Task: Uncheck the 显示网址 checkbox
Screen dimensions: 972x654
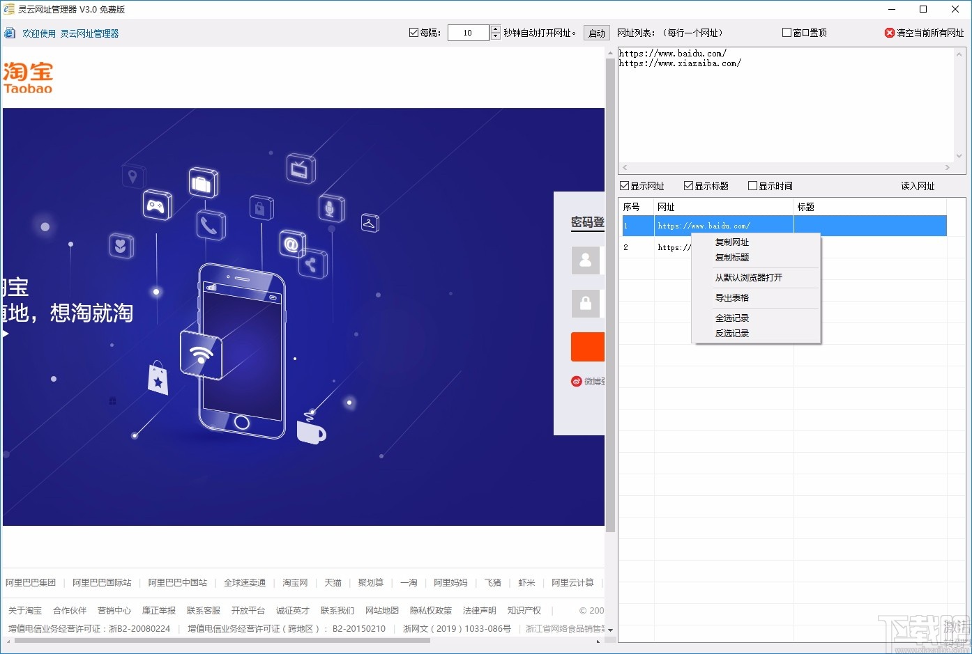Action: point(625,186)
